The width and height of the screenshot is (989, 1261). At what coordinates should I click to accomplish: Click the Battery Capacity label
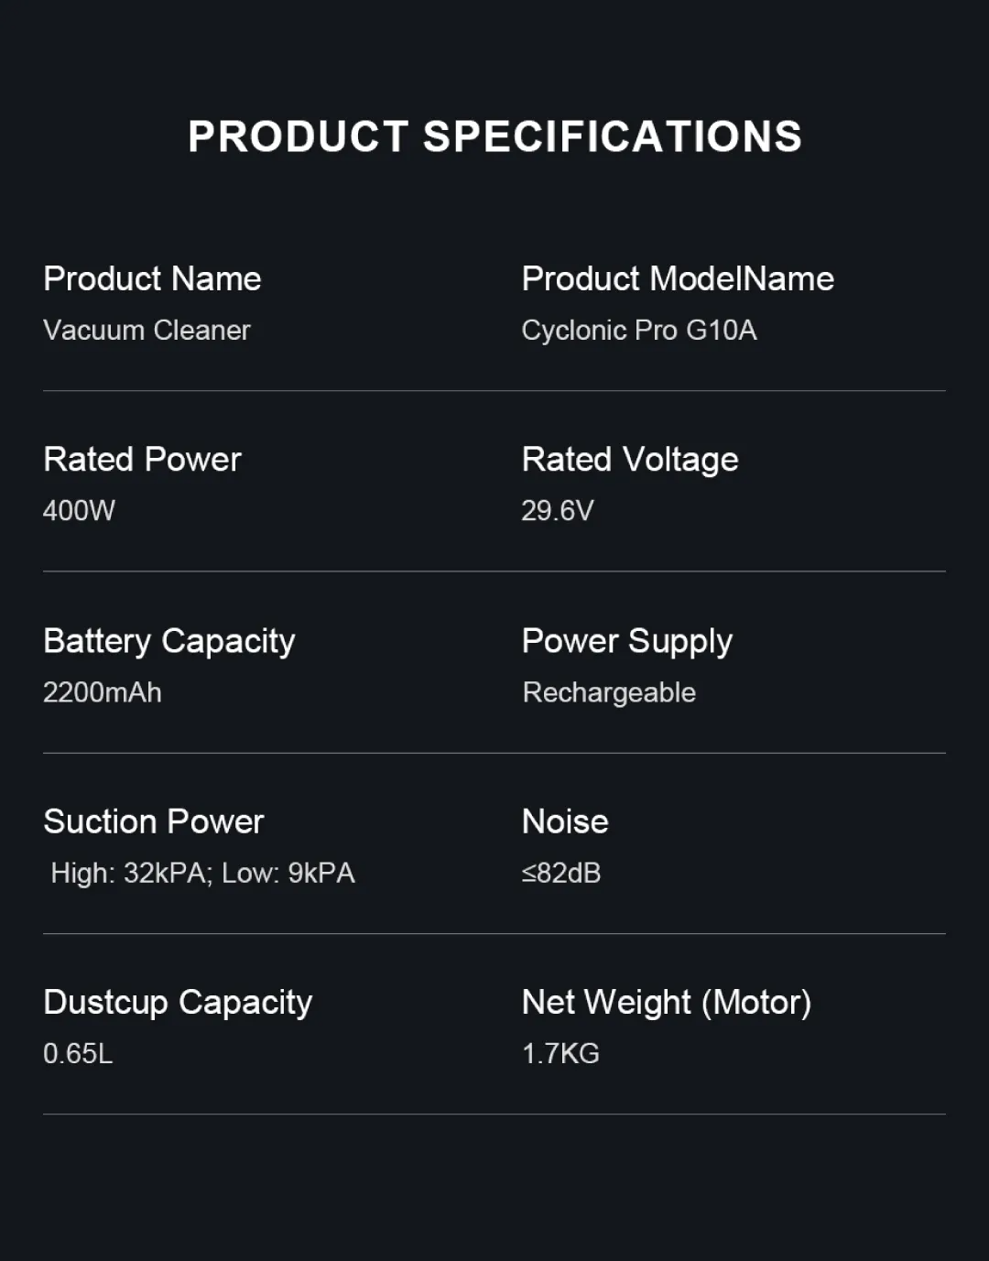coord(169,640)
